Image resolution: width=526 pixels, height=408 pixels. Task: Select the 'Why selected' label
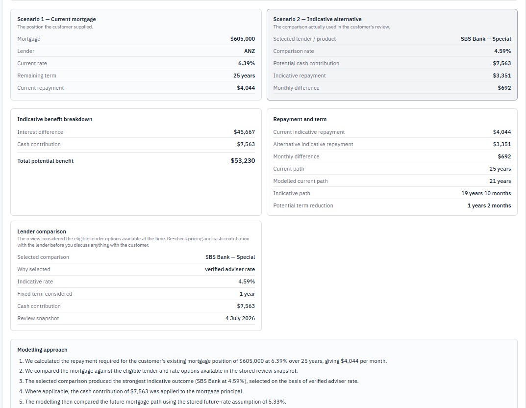pyautogui.click(x=33, y=269)
